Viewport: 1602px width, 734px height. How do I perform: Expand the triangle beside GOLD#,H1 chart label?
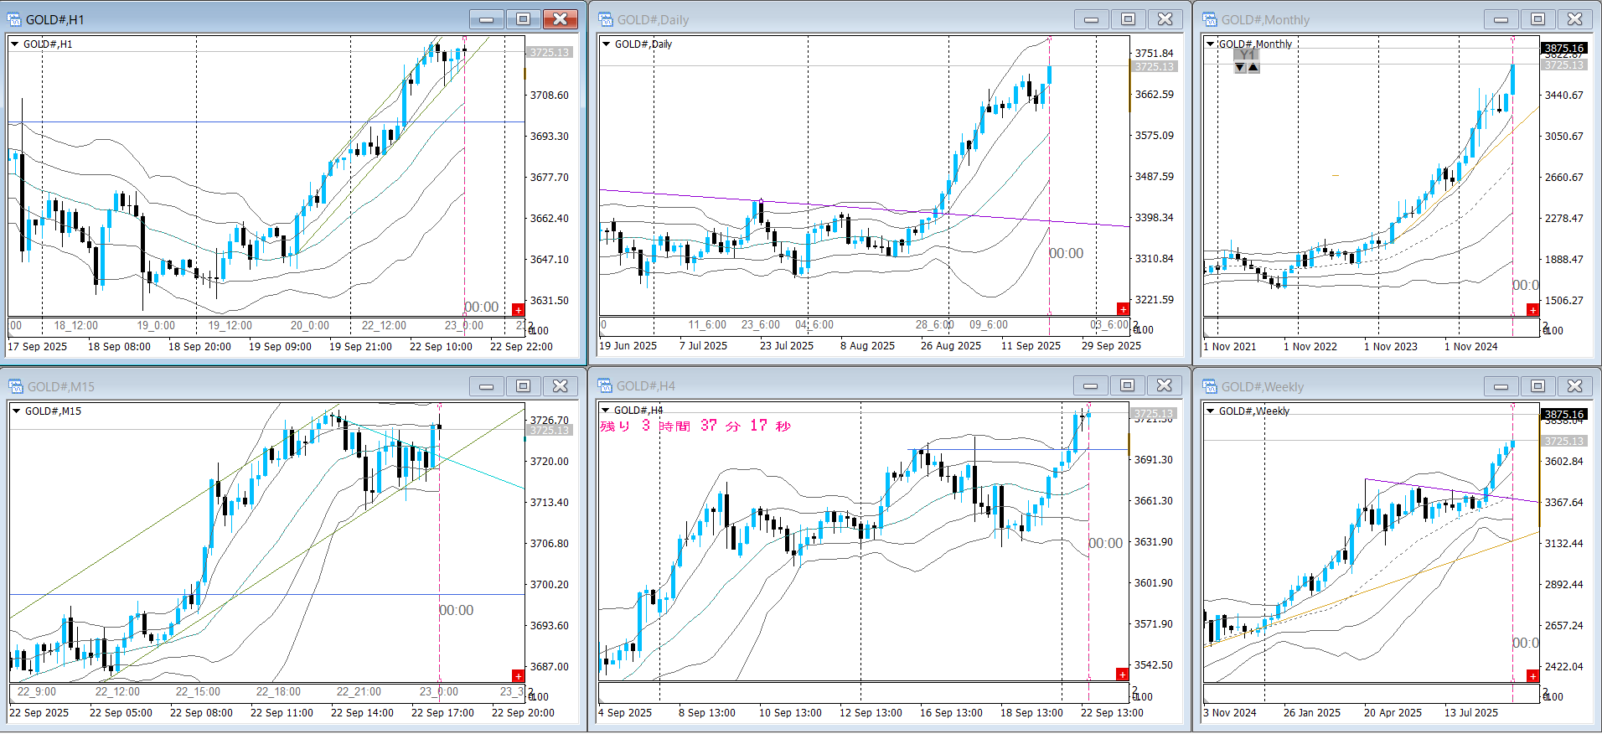coord(15,44)
